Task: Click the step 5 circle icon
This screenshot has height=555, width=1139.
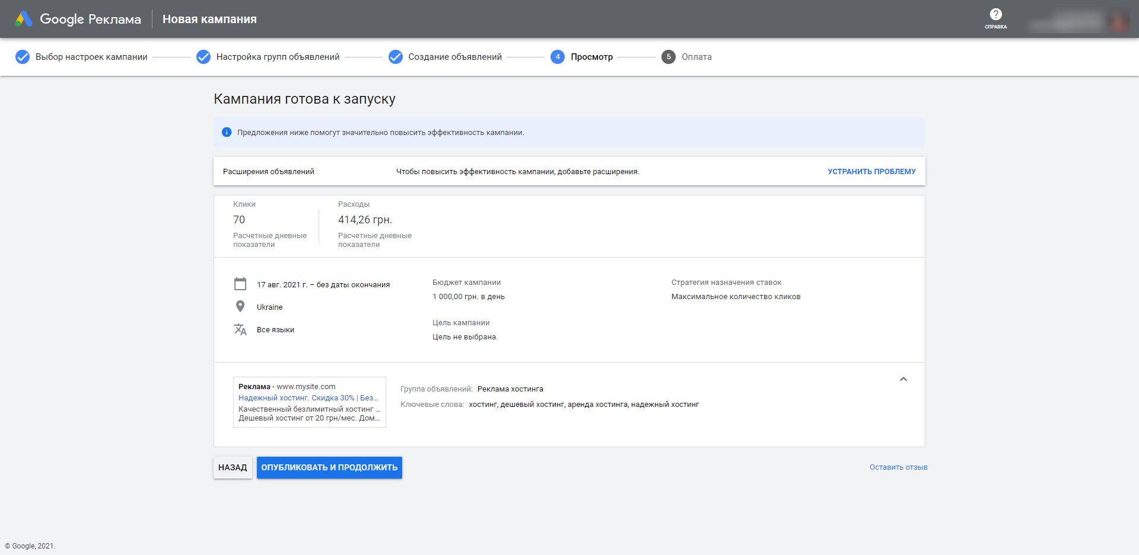Action: [x=669, y=57]
